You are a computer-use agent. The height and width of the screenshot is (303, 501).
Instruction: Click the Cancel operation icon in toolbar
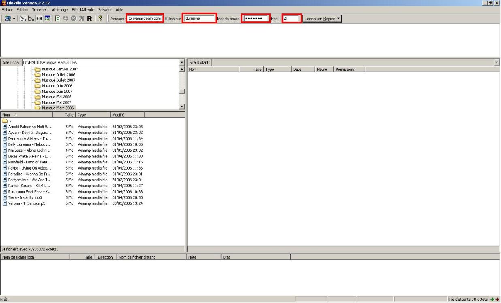pyautogui.click(x=73, y=19)
